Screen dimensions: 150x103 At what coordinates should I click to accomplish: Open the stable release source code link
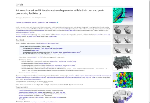pos(35,50)
